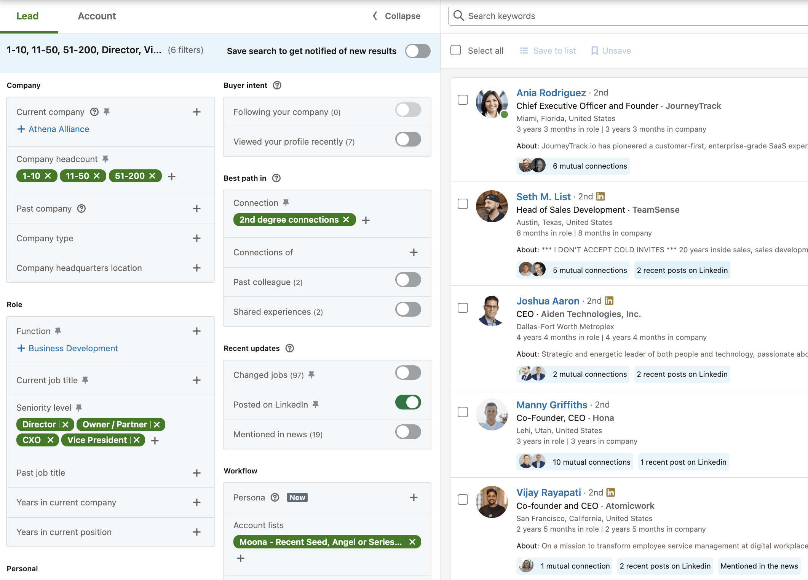The width and height of the screenshot is (808, 580).
Task: Click the pin icon next to Current company
Action: 107,112
